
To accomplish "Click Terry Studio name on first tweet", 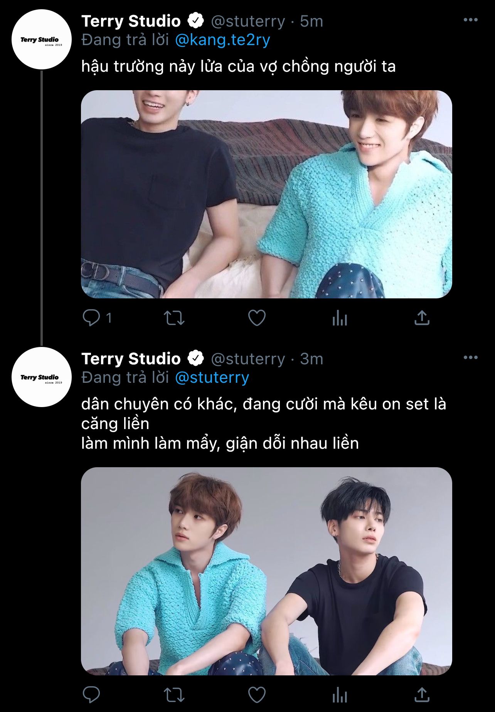I will [x=131, y=21].
